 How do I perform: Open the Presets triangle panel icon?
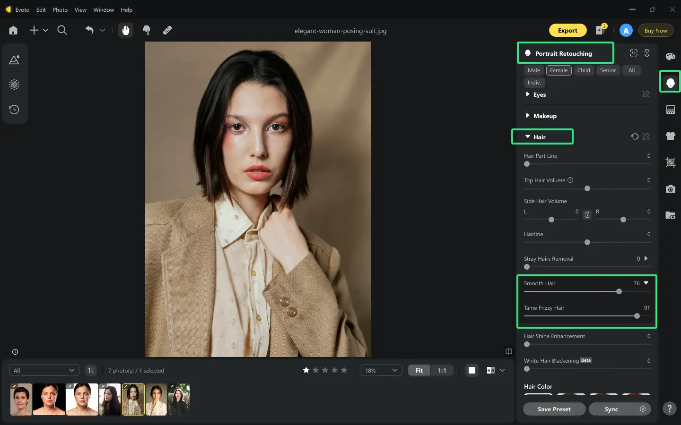(x=14, y=60)
